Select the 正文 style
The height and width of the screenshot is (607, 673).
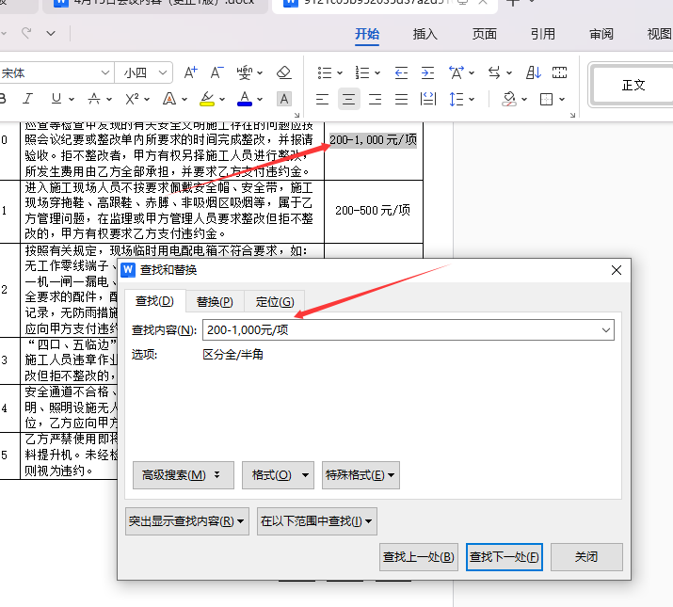(633, 85)
